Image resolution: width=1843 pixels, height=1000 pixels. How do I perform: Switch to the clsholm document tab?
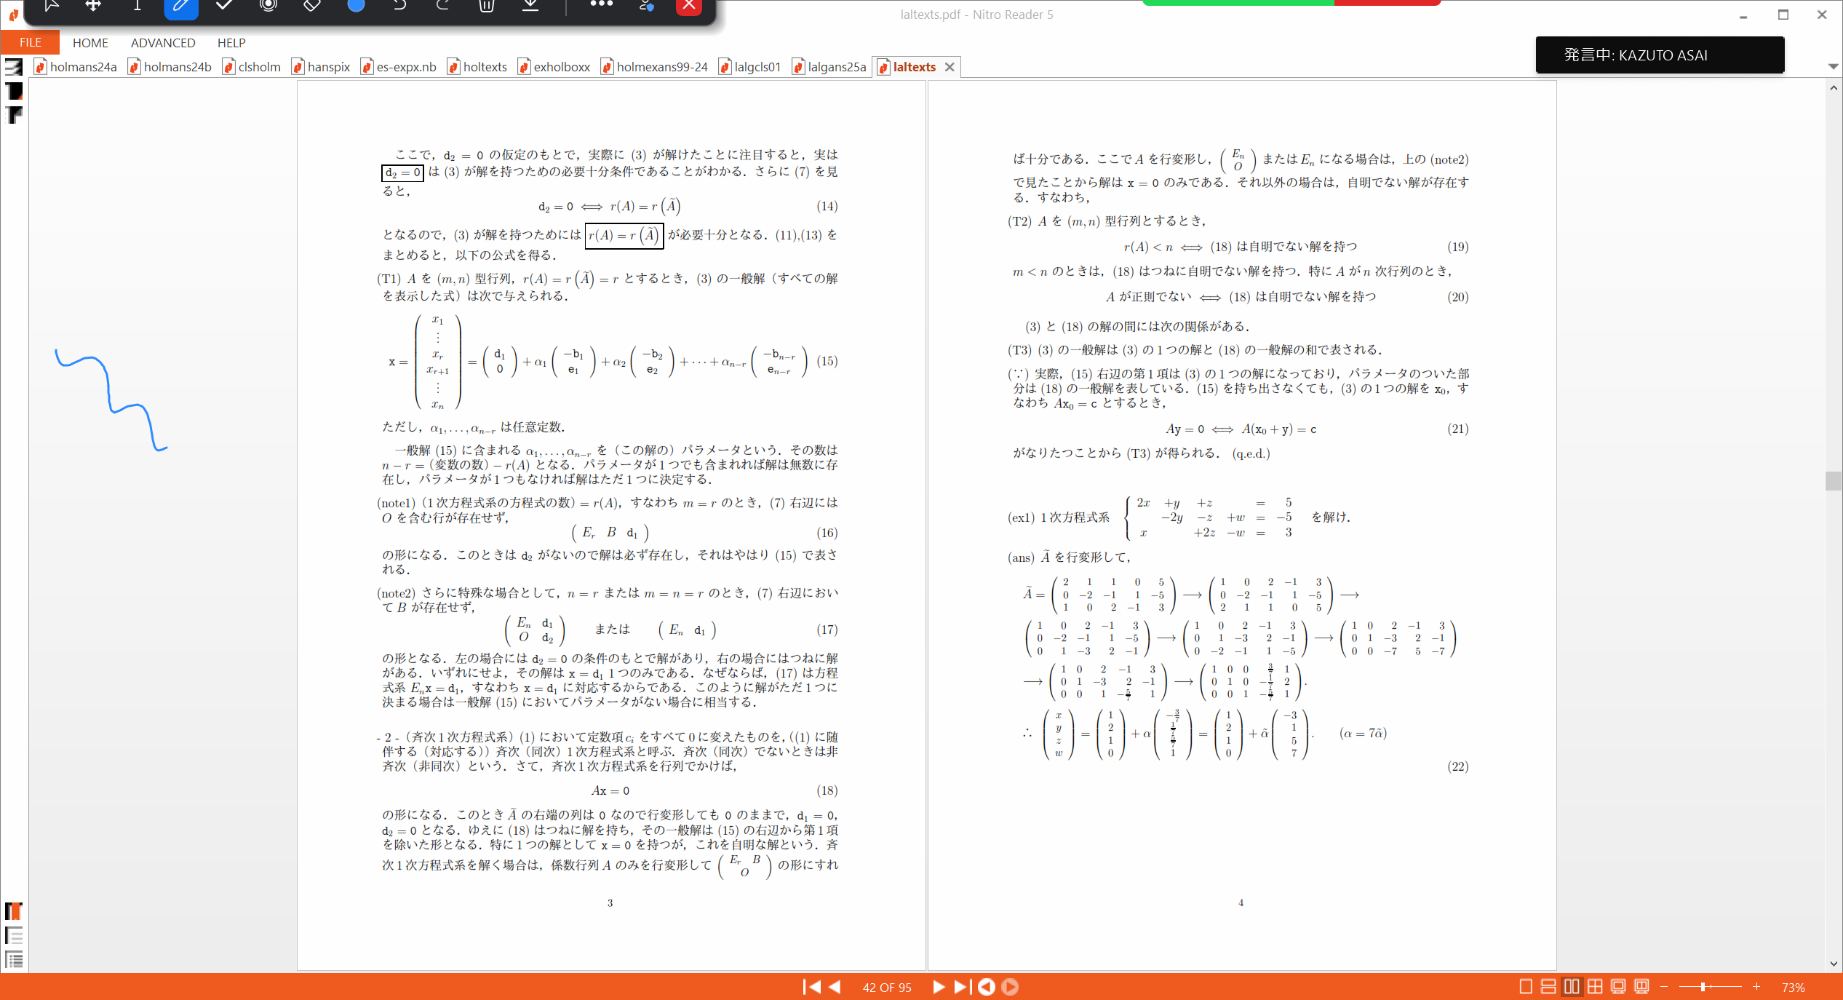[x=252, y=67]
